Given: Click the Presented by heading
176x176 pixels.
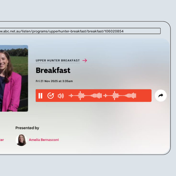Looking at the screenshot, I should point(27,128).
